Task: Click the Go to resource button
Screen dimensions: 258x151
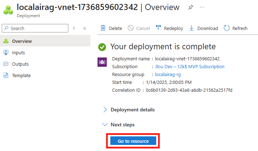Action: point(133,141)
